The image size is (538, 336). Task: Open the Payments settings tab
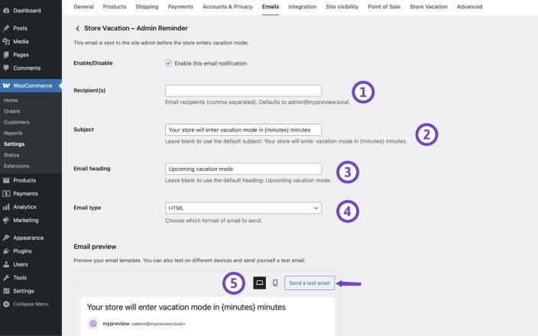coord(180,7)
